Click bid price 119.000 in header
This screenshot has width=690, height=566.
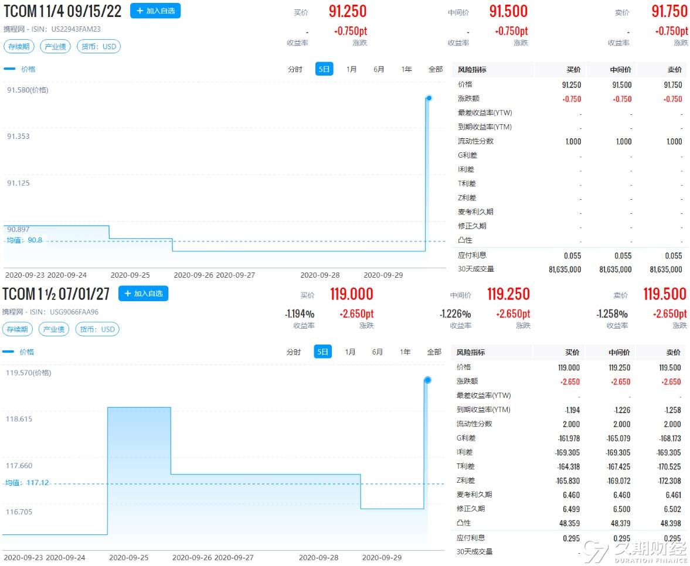(352, 294)
